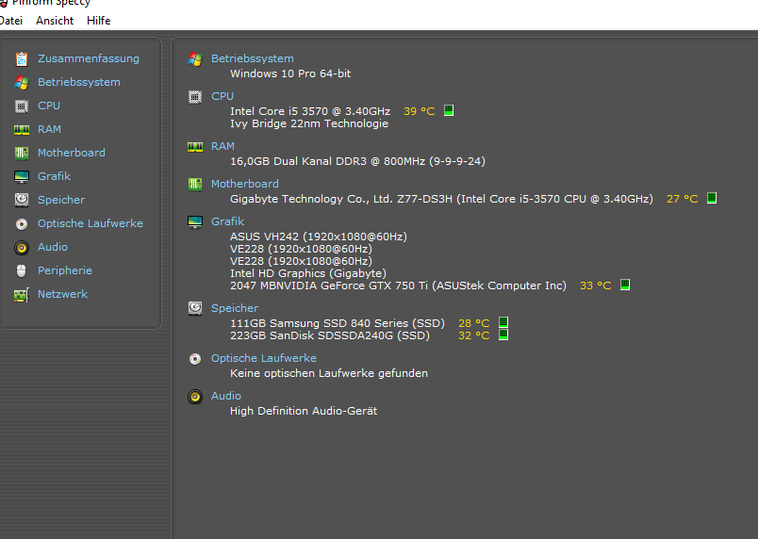
Task: Click the High Definition Audio-Gerät text
Action: [304, 411]
